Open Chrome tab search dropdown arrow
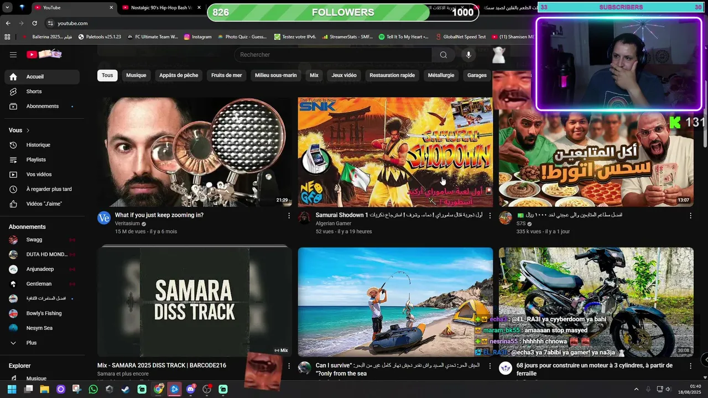Viewport: 708px width, 398px height. coord(7,8)
